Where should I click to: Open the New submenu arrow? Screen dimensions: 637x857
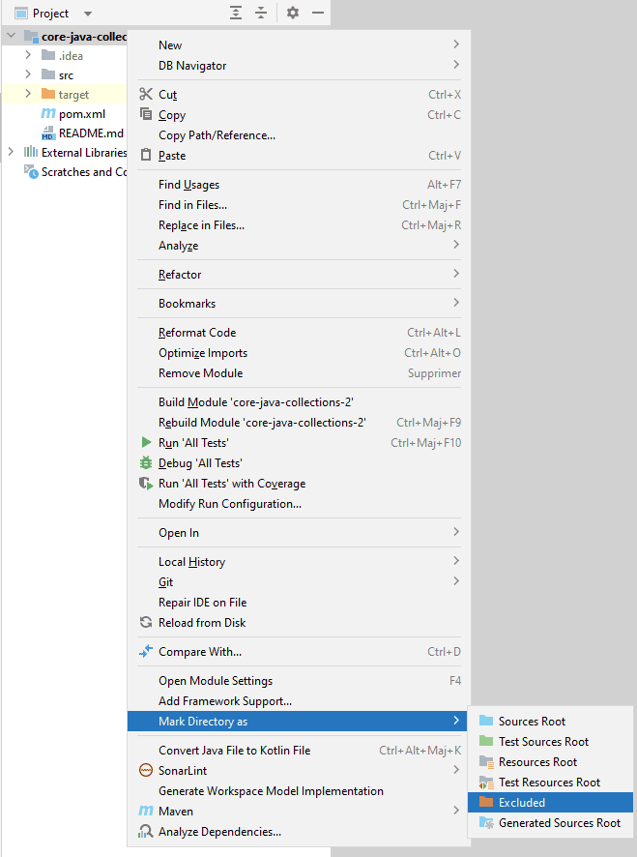(x=456, y=44)
